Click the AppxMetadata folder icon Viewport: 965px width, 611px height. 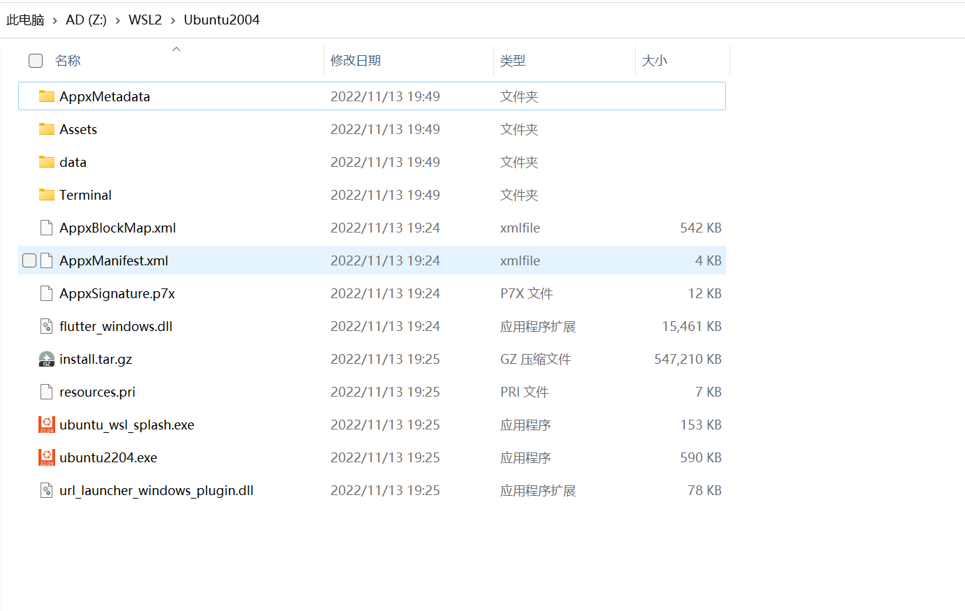point(46,96)
